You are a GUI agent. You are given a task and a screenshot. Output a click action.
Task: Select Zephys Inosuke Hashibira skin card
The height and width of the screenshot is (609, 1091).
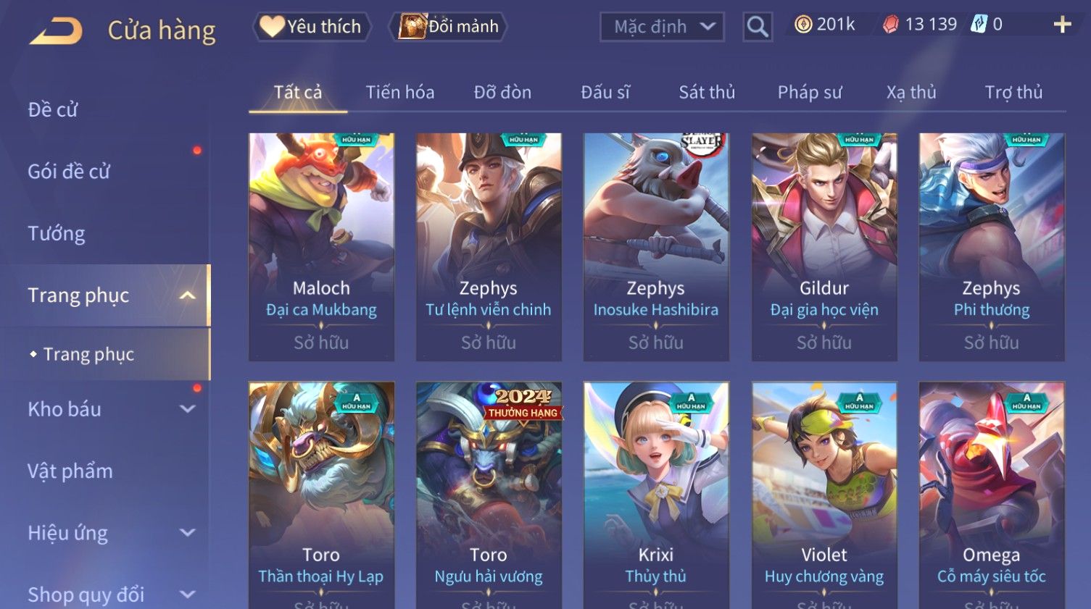[656, 247]
